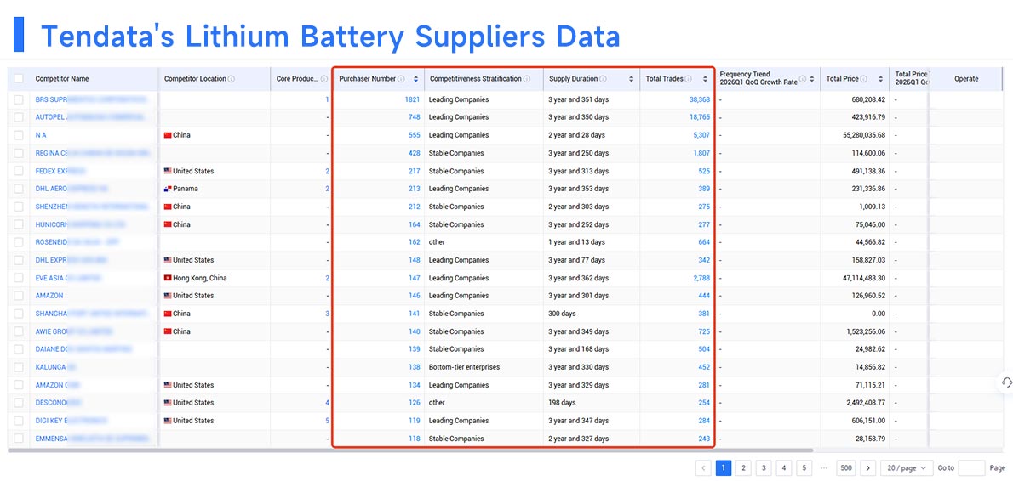Image resolution: width=1013 pixels, height=481 pixels.
Task: Tick the checkbox for the N A row
Action: coord(19,135)
